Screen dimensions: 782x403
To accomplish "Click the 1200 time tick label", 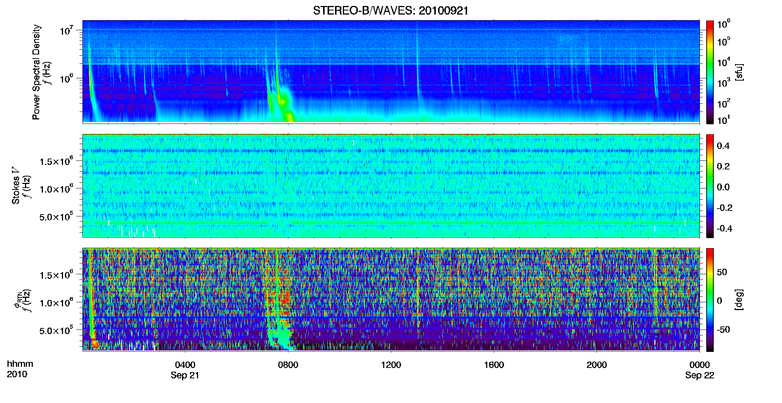I will tap(391, 365).
